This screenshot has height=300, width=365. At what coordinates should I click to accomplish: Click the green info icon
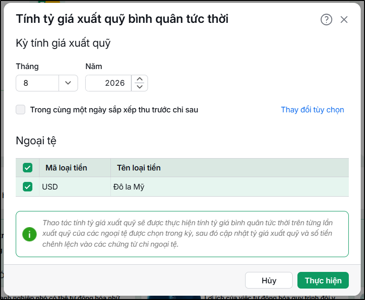coord(30,234)
